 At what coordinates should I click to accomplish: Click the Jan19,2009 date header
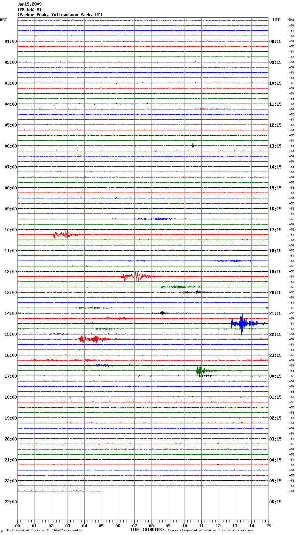29,4
